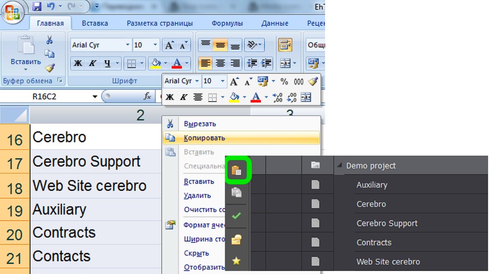
Task: Go to the Формулы ribbon tab
Action: (227, 23)
